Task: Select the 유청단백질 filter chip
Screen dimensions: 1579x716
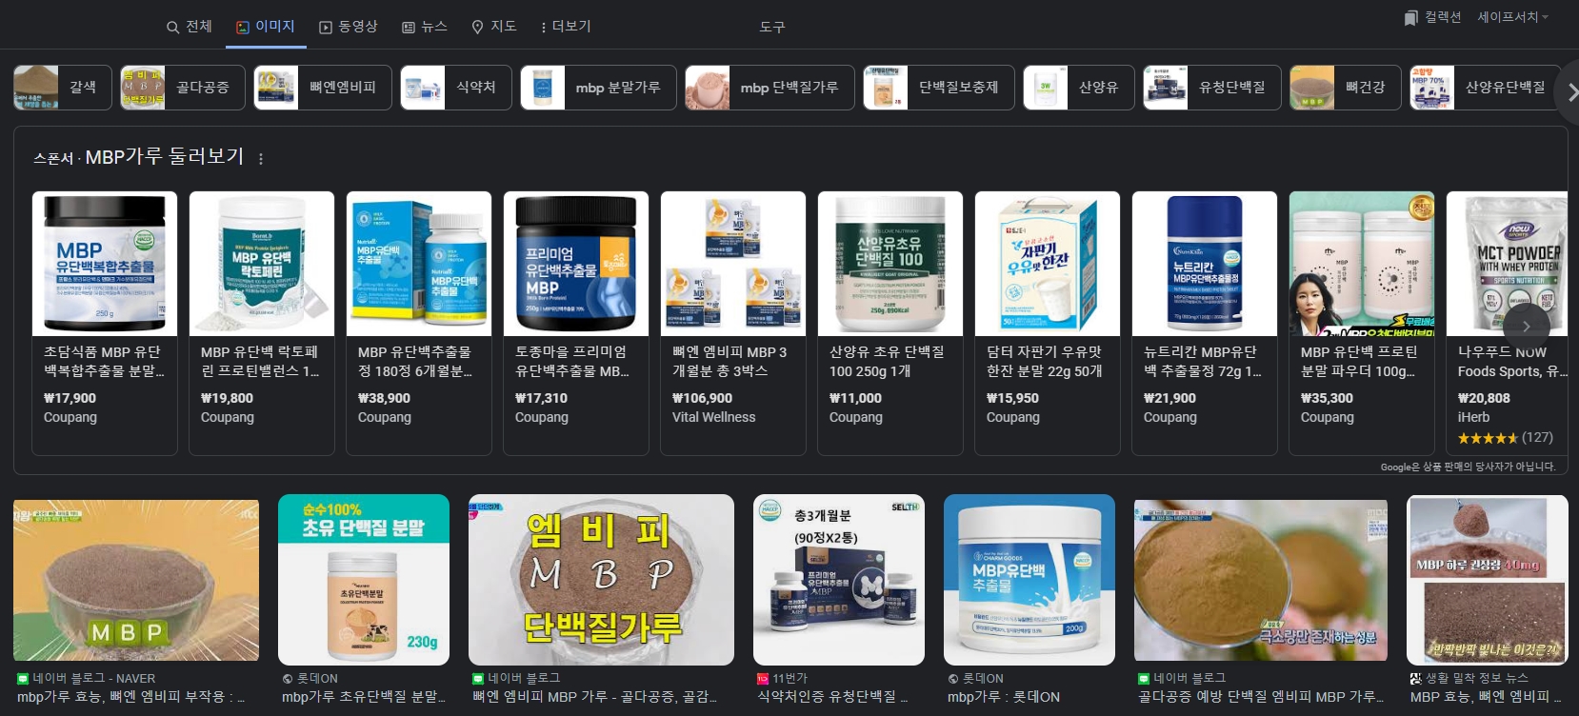Action: (x=1212, y=88)
